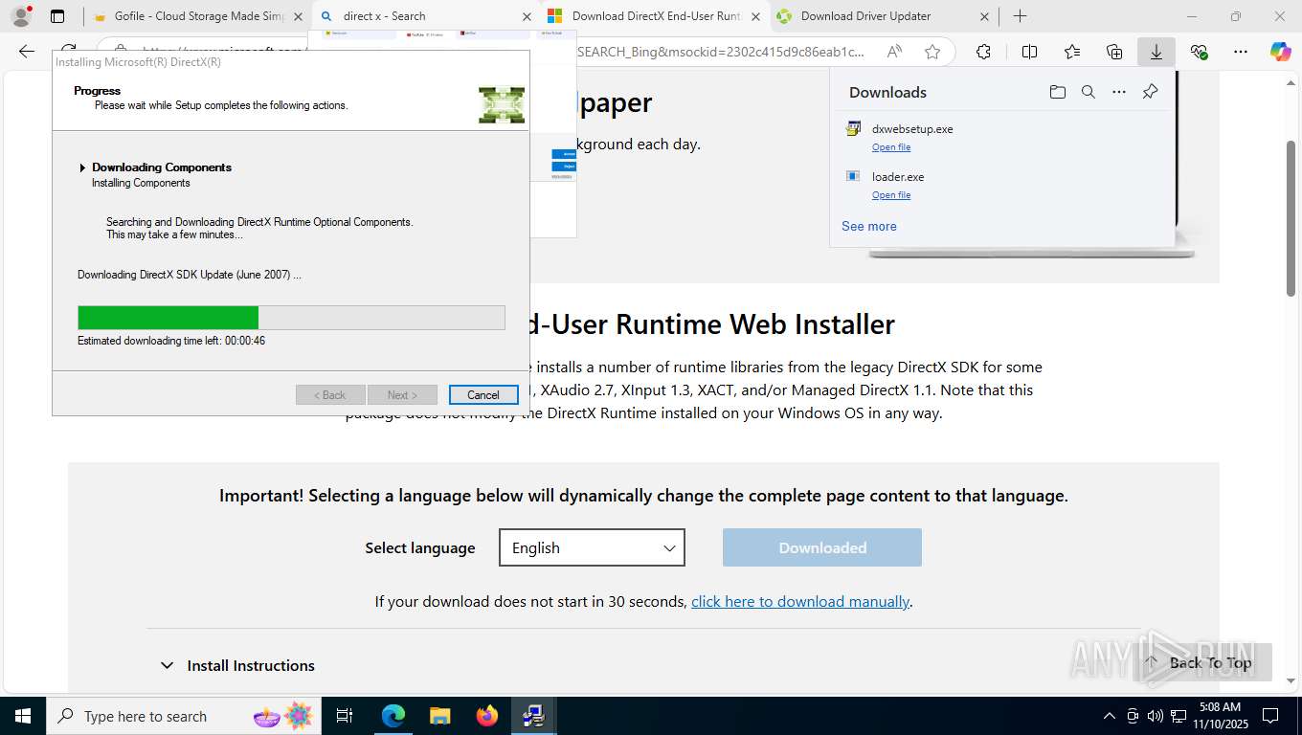Open File Explorer from the taskbar
Viewport: 1302px width, 735px height.
pyautogui.click(x=439, y=716)
